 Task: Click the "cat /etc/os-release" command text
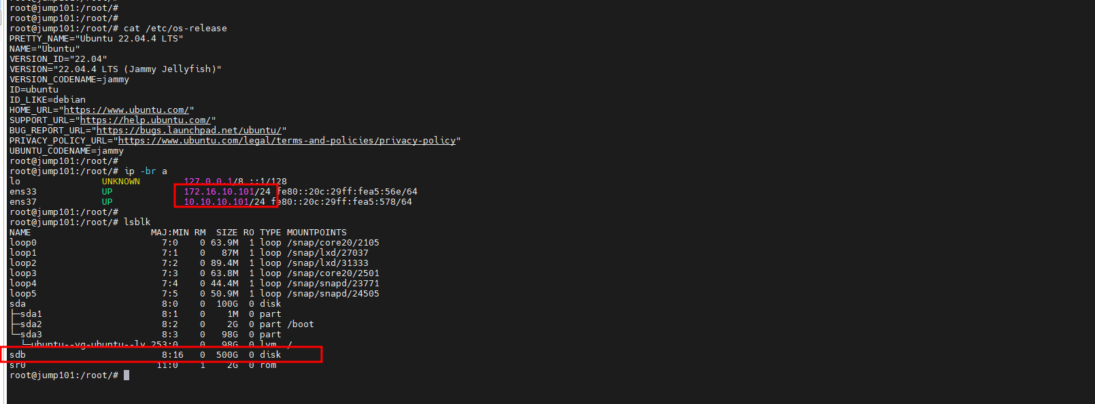click(x=175, y=29)
